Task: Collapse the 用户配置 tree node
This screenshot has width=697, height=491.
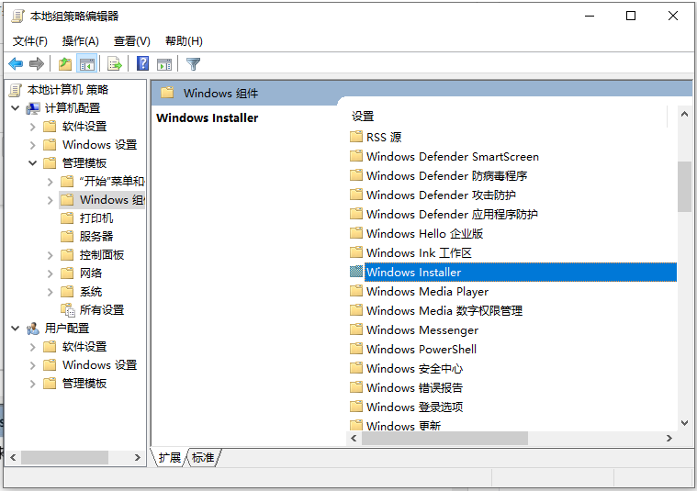Action: (x=15, y=329)
